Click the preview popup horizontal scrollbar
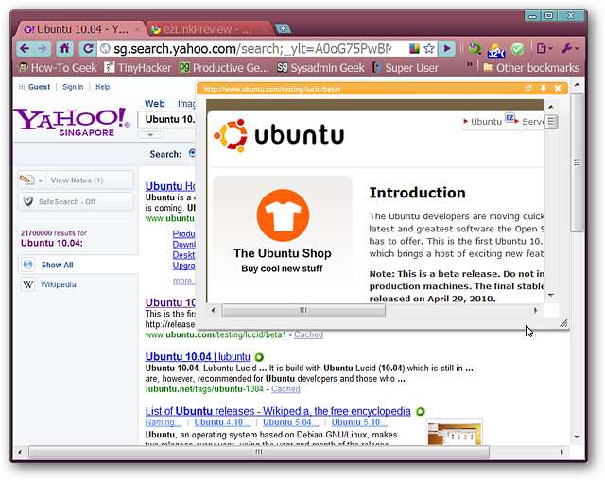Image resolution: width=605 pixels, height=480 pixels. click(302, 310)
